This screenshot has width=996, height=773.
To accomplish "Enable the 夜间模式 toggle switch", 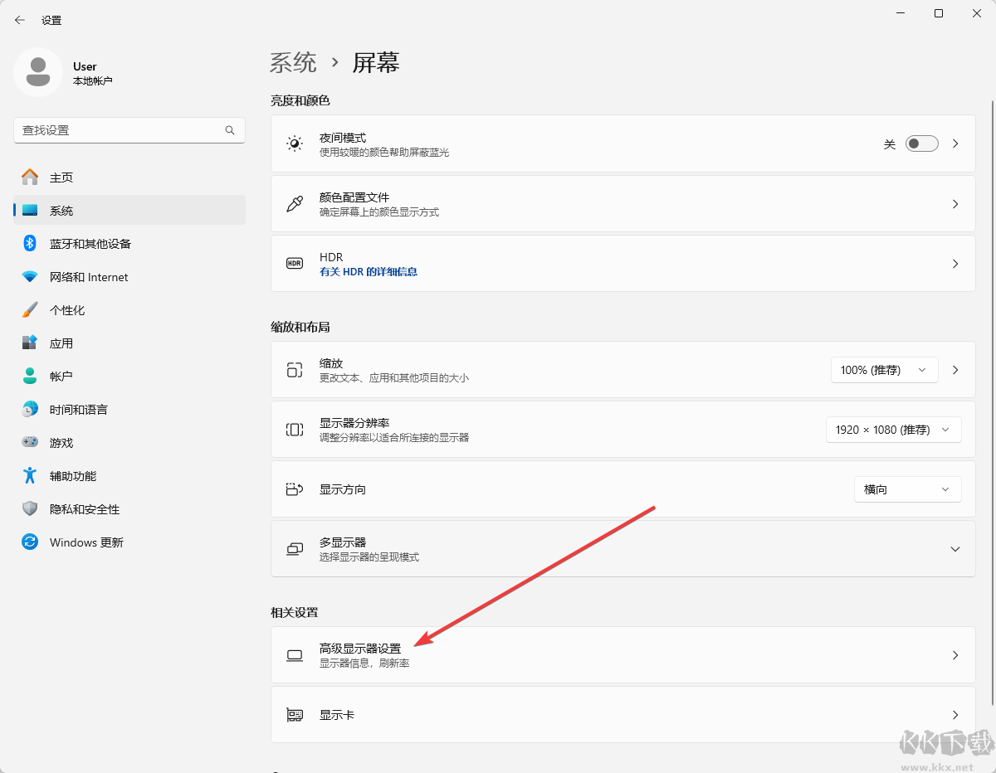I will [921, 143].
